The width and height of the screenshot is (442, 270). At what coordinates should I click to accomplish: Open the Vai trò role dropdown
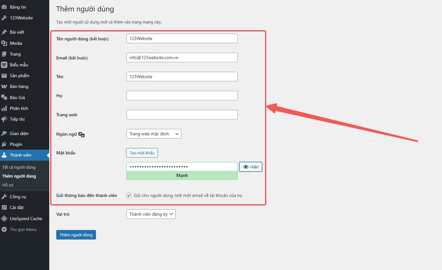point(151,214)
